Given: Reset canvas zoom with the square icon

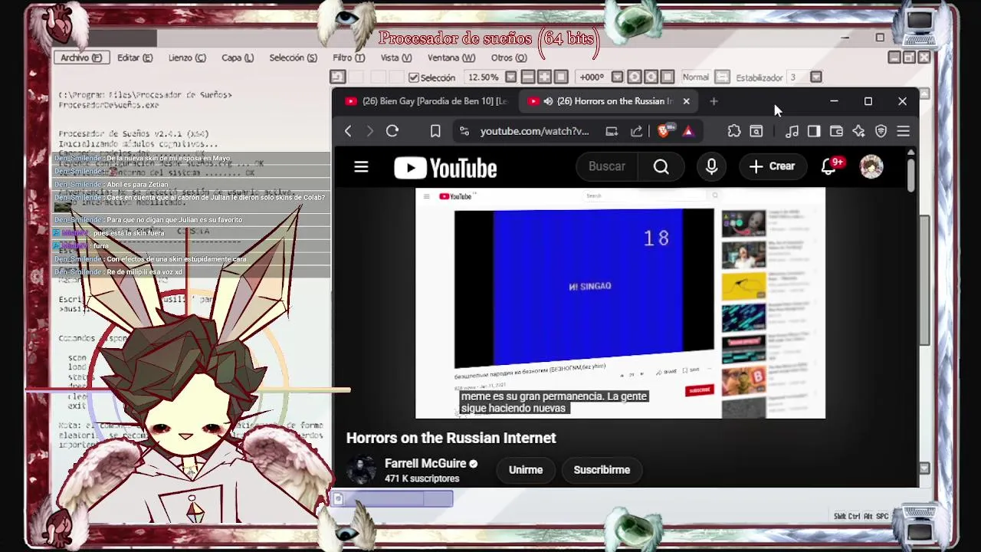Looking at the screenshot, I should (x=561, y=77).
